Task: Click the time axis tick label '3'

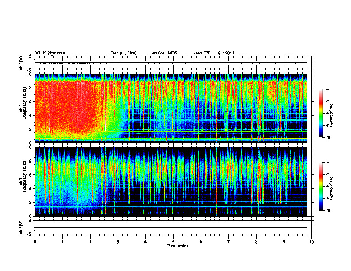Action: click(118, 242)
